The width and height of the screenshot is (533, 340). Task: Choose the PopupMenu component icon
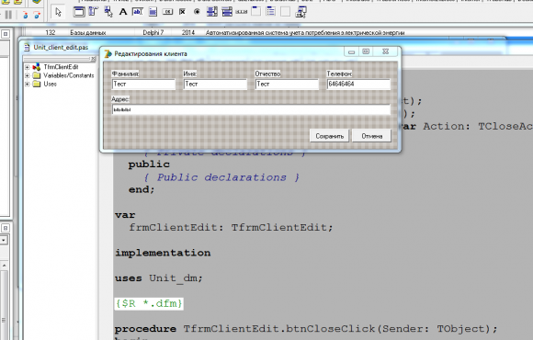[x=108, y=12]
